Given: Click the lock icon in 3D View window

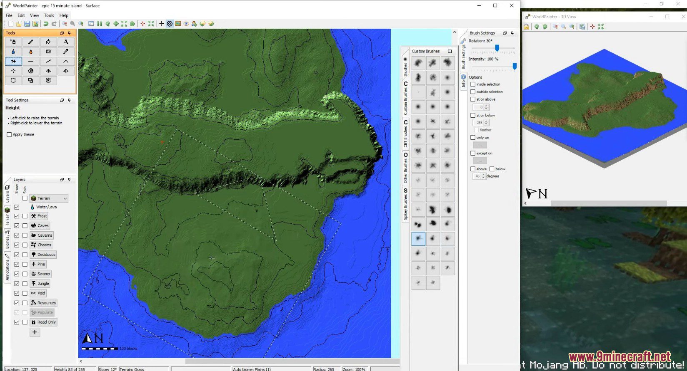Looking at the screenshot, I should 527,27.
